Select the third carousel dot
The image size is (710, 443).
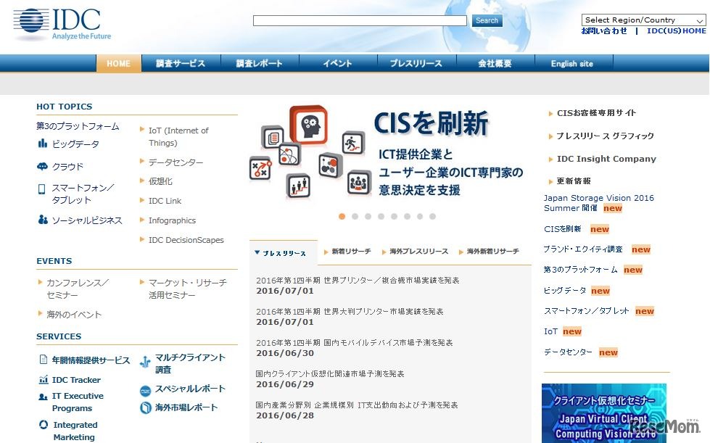(368, 216)
